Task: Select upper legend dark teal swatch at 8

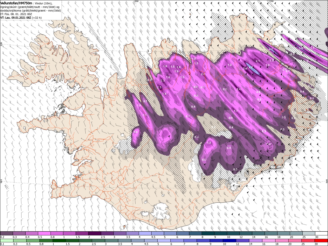Action: coord(208,233)
